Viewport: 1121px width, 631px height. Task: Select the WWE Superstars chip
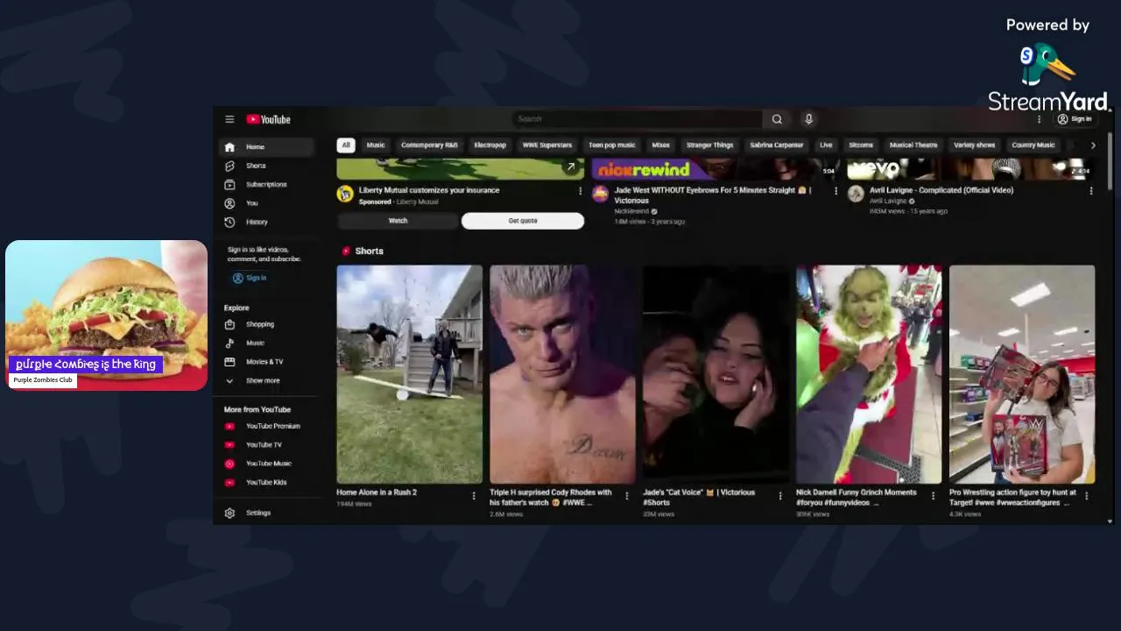click(547, 145)
